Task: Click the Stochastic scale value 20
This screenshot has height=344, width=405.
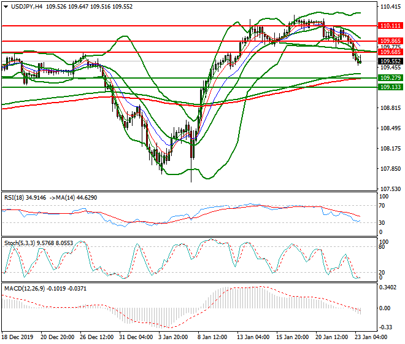Action: tap(382, 272)
